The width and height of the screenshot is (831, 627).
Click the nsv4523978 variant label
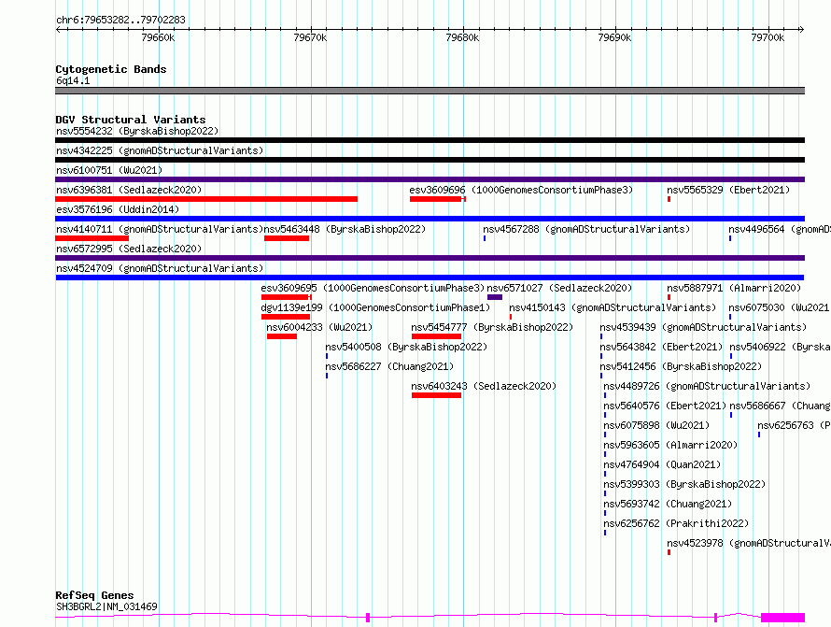pyautogui.click(x=748, y=543)
